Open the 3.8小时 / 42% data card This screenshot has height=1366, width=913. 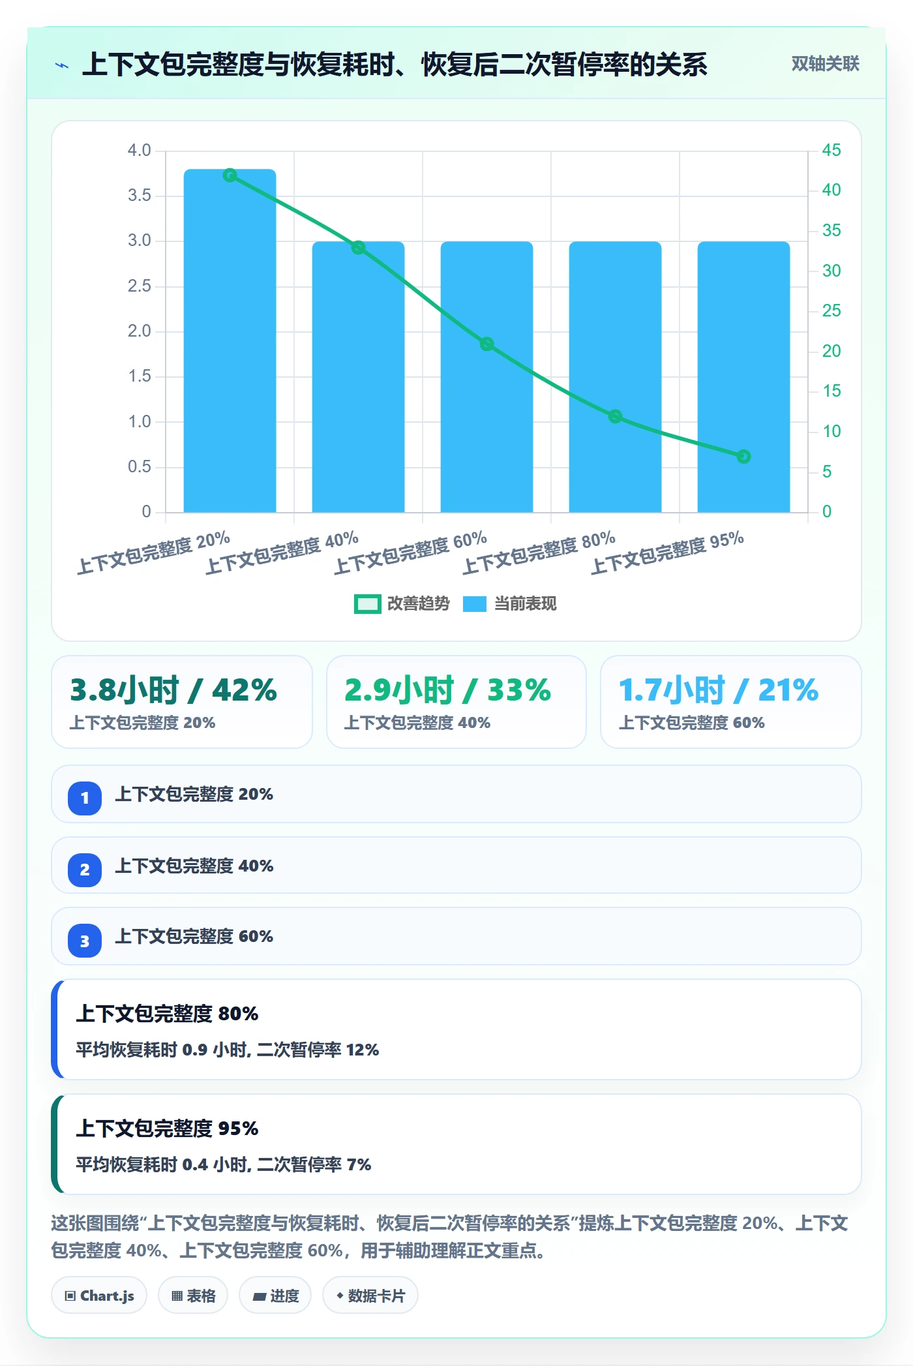[182, 702]
